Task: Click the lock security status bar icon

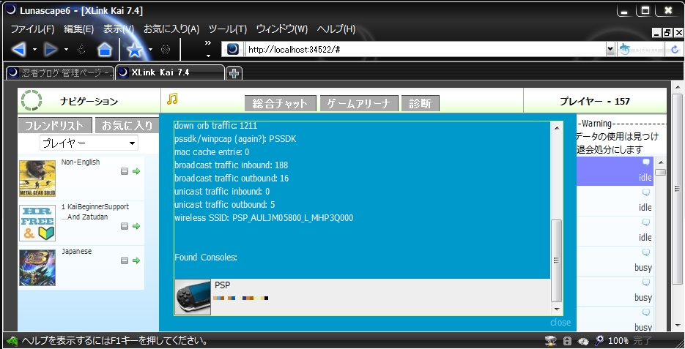Action: pyautogui.click(x=567, y=341)
